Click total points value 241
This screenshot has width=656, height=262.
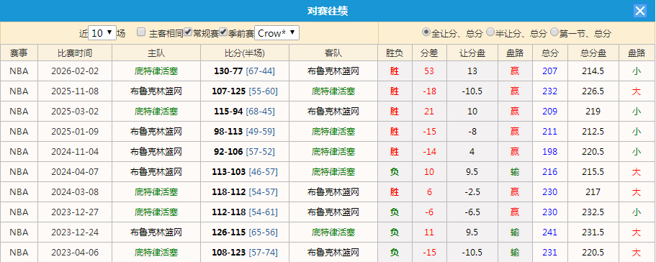[x=549, y=232]
